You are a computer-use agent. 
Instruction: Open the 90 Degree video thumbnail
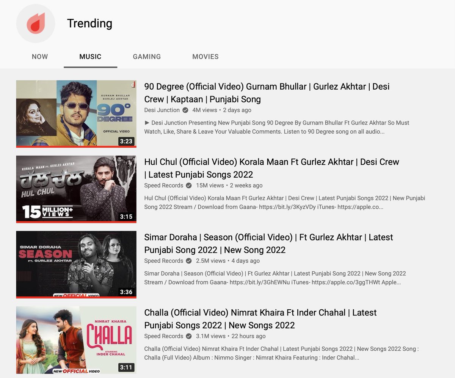pyautogui.click(x=76, y=114)
